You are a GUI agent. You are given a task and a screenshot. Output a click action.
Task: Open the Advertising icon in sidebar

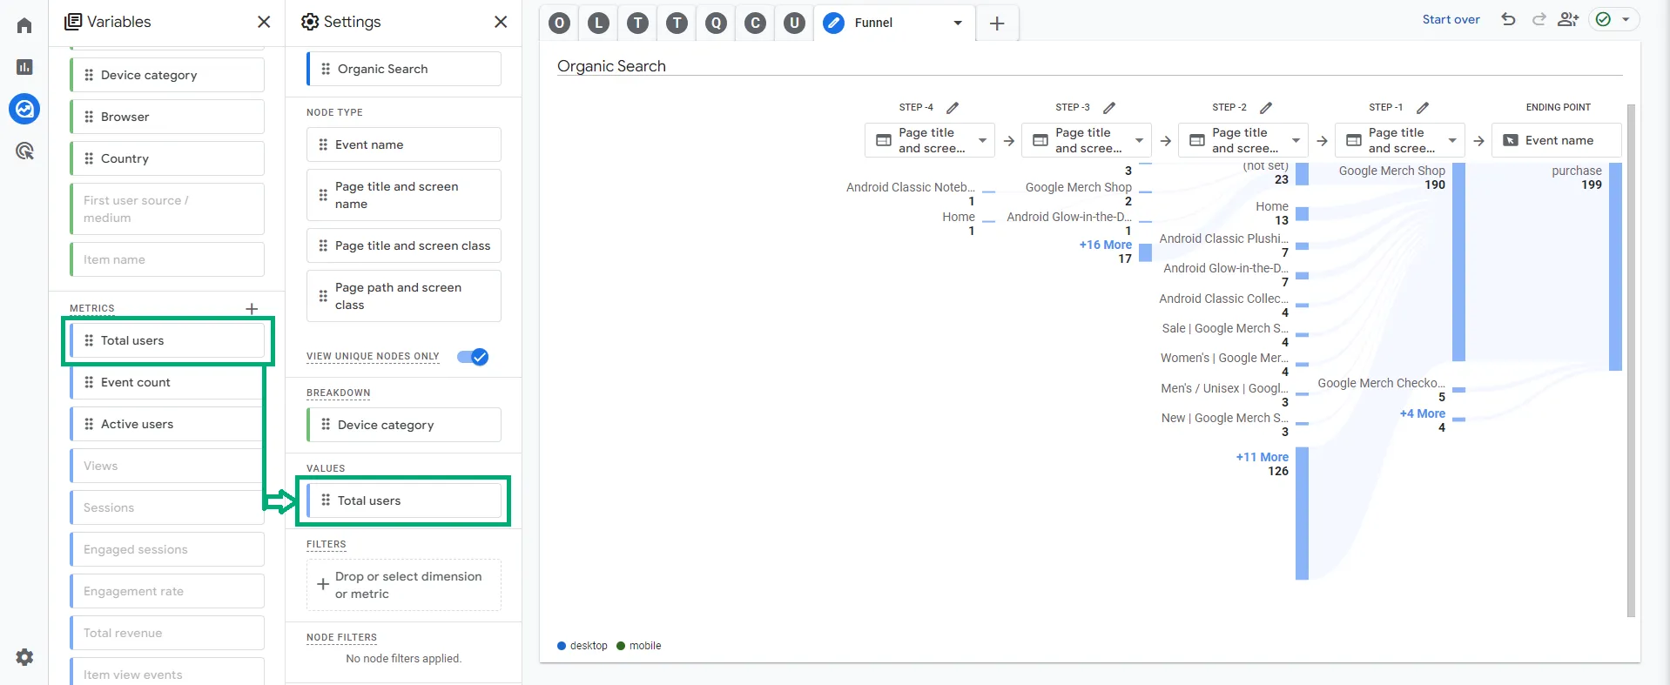click(x=24, y=151)
